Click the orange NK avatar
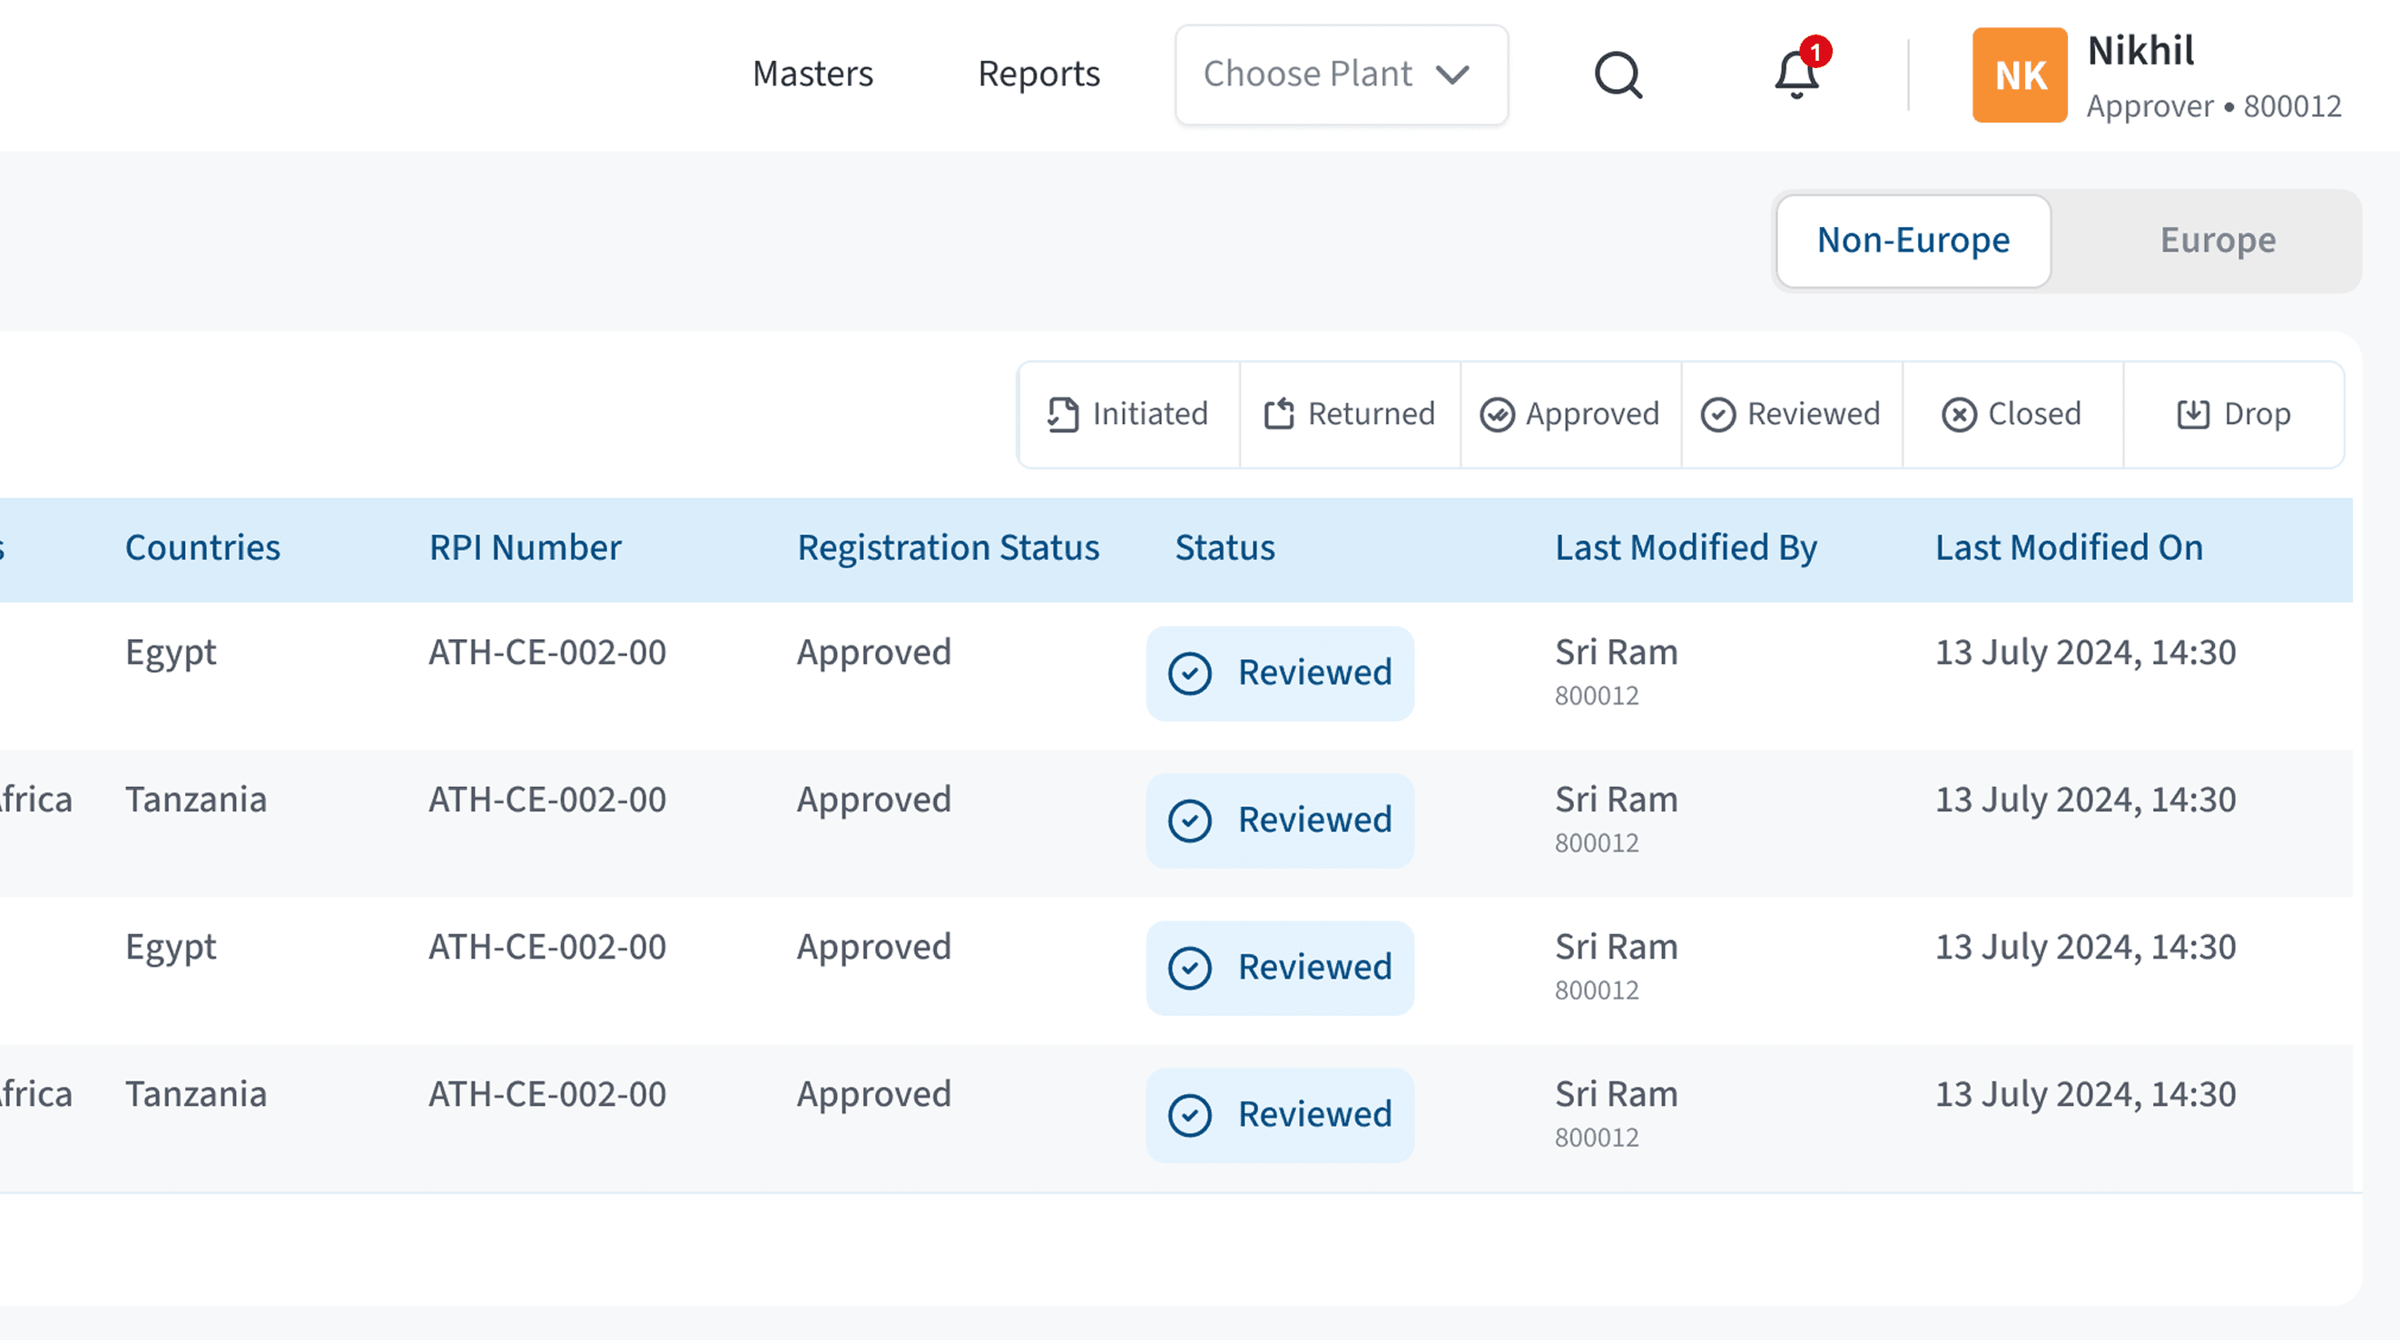 coord(2019,74)
